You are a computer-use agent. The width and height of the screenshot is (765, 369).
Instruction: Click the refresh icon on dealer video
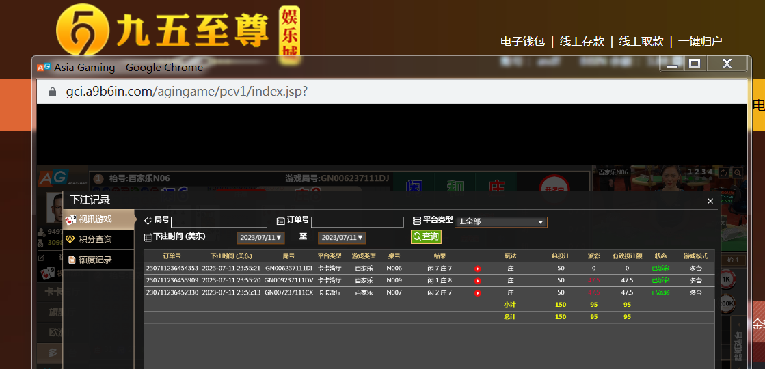[x=723, y=173]
